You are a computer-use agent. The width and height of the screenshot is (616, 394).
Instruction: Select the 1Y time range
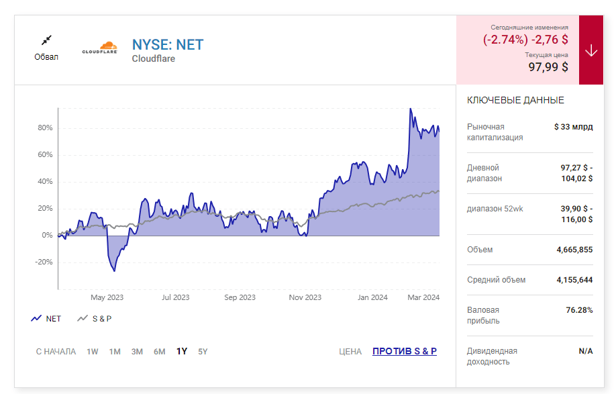182,352
